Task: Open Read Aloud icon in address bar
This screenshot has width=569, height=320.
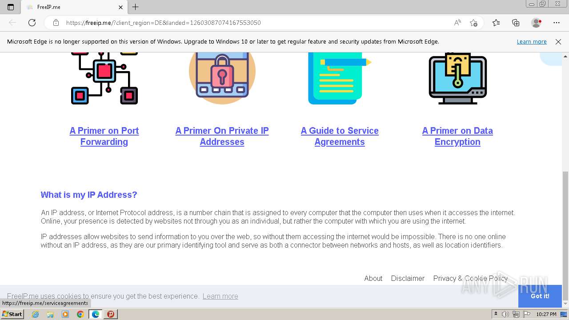Action: click(x=457, y=23)
